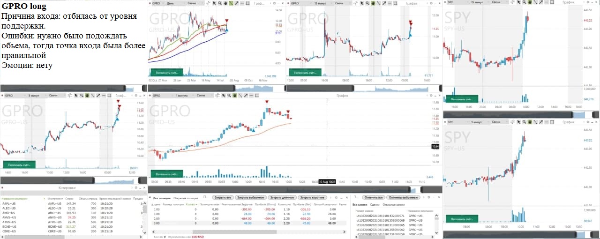Open gear settings in orders panel
Screen dimensions: 600x239
(428, 197)
